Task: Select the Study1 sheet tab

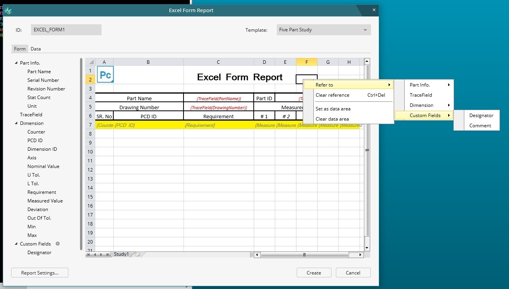Action: pyautogui.click(x=121, y=254)
